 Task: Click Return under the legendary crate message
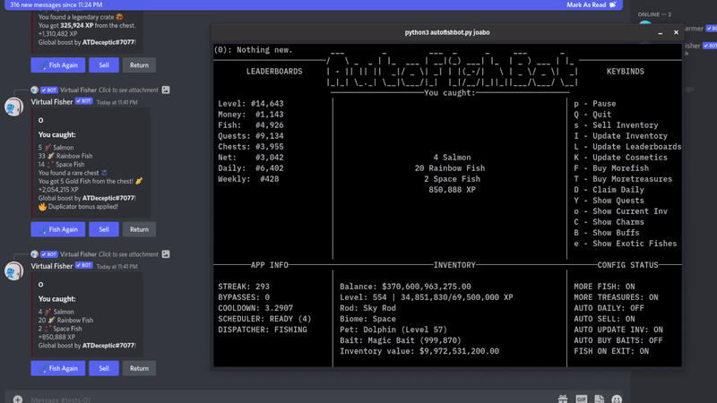coord(139,64)
